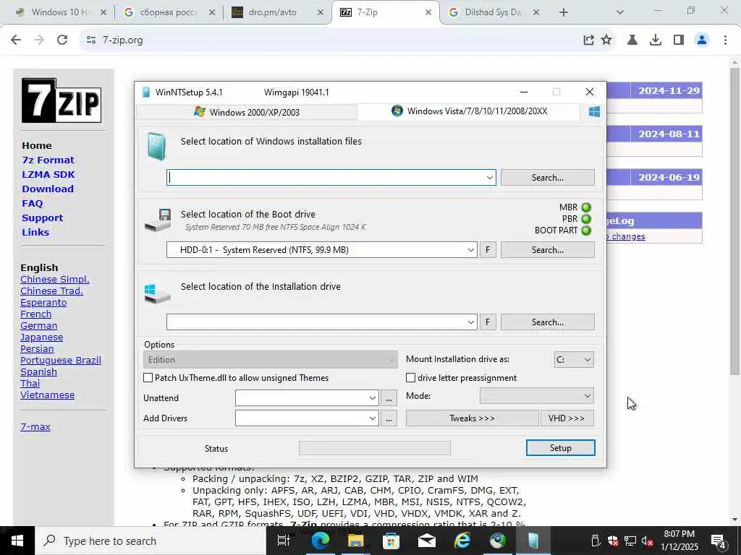The image size is (741, 555).
Task: Open Mount Installation drive letter dropdown
Action: point(574,360)
